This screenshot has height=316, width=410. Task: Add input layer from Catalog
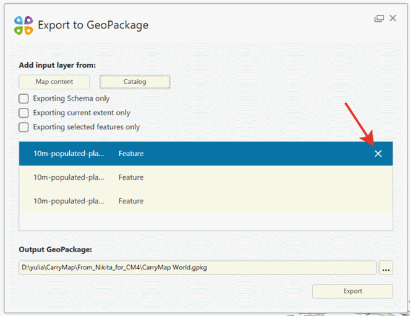click(135, 82)
